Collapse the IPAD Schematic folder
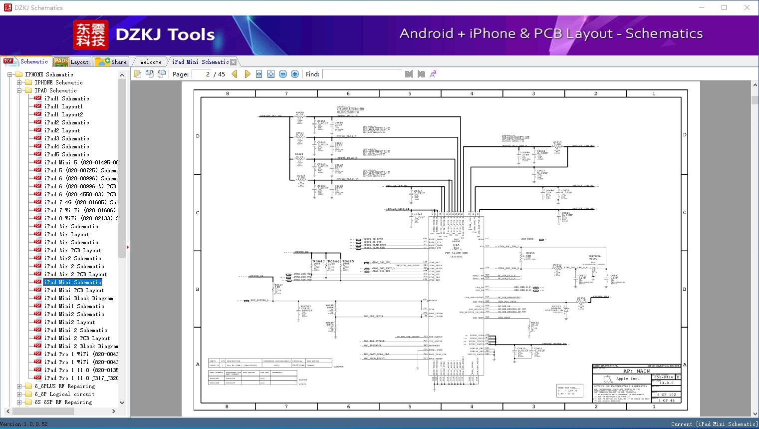The width and height of the screenshot is (759, 429). 19,90
